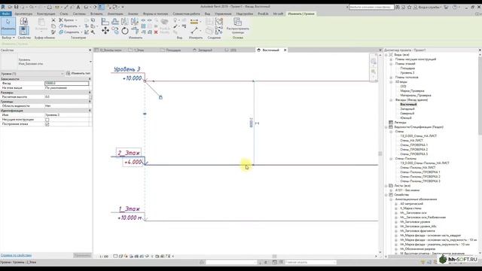The image size is (482, 271).
Task: Click the highlighted thin lines icon in quick access toolbar
Action: (x=101, y=7)
